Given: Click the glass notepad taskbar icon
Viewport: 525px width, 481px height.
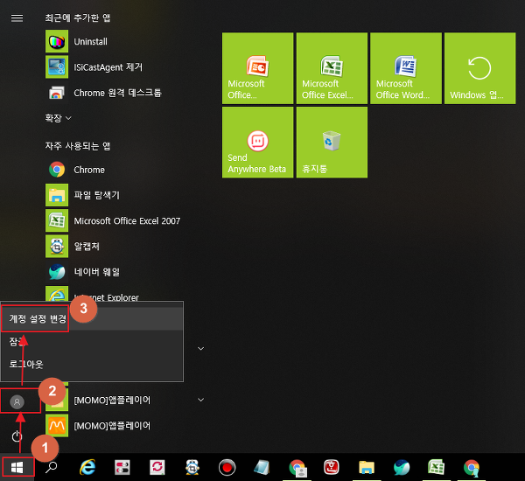Looking at the screenshot, I should (x=262, y=467).
